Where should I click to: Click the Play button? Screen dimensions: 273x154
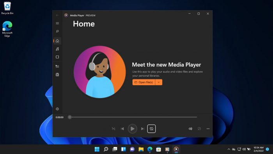(132, 129)
